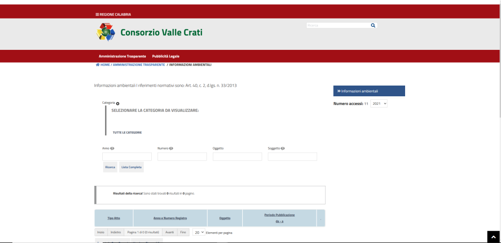Sort table by Tipo Atto column
Image resolution: width=501 pixels, height=243 pixels.
click(x=114, y=218)
